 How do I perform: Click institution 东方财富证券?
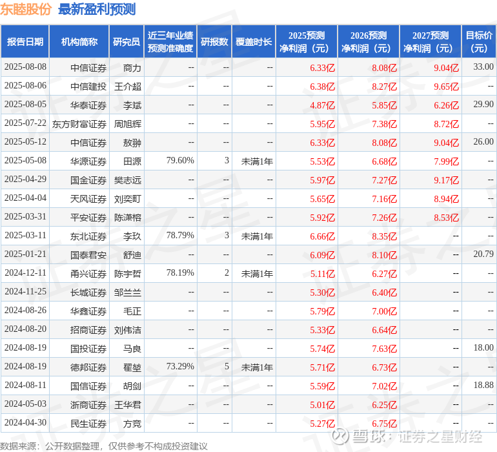(79, 124)
